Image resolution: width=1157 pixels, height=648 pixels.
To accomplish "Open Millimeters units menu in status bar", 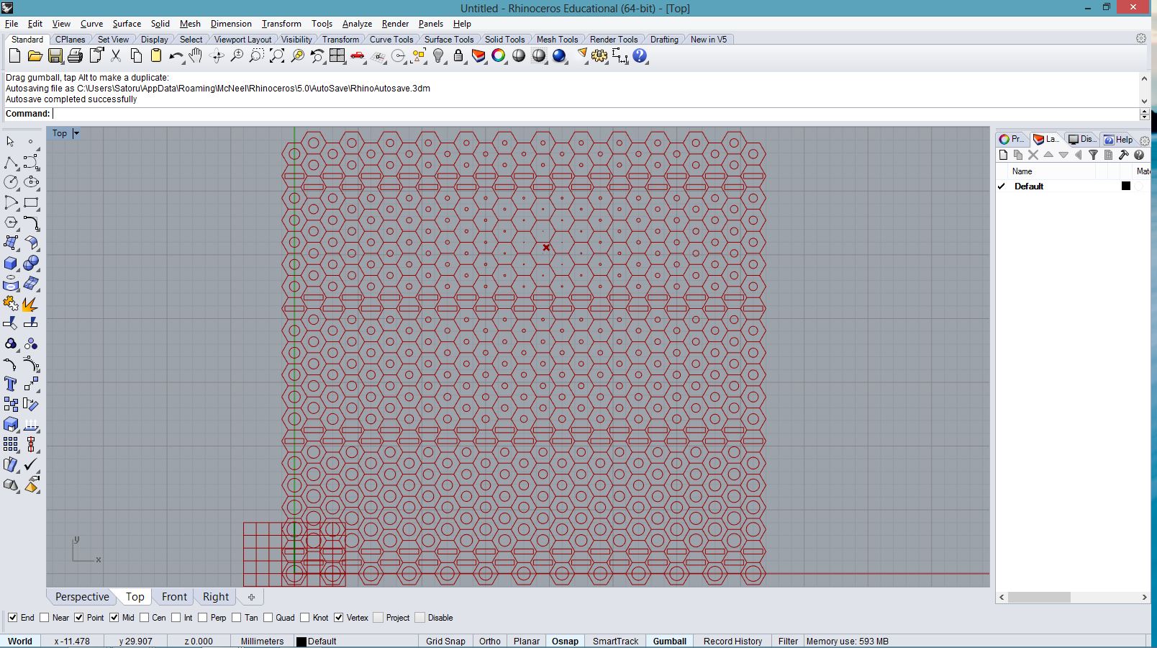I will tap(262, 641).
